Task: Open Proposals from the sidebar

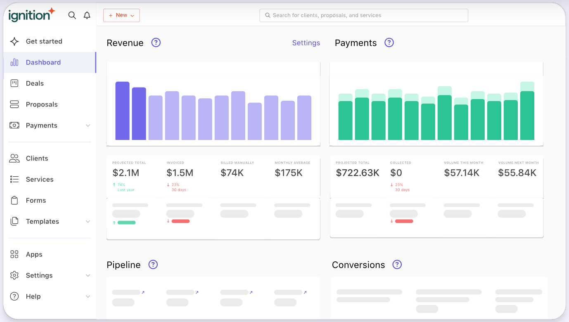Action: point(42,104)
